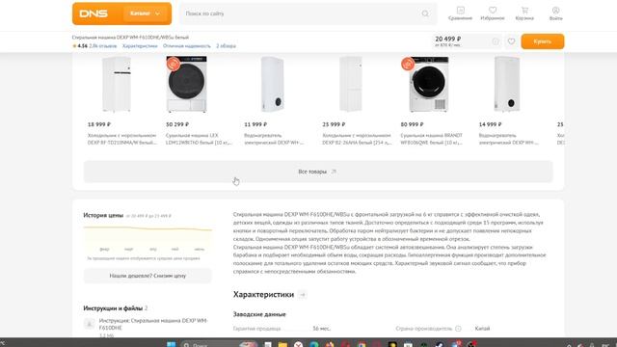Open the 14 999 ₽ water heater thumbnail

tap(507, 84)
